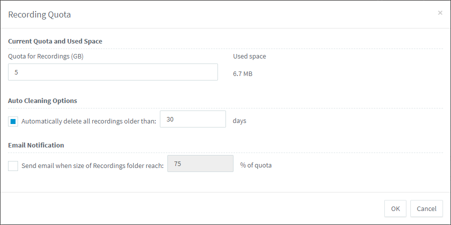Click the Used space label
This screenshot has height=225, width=451.
250,56
